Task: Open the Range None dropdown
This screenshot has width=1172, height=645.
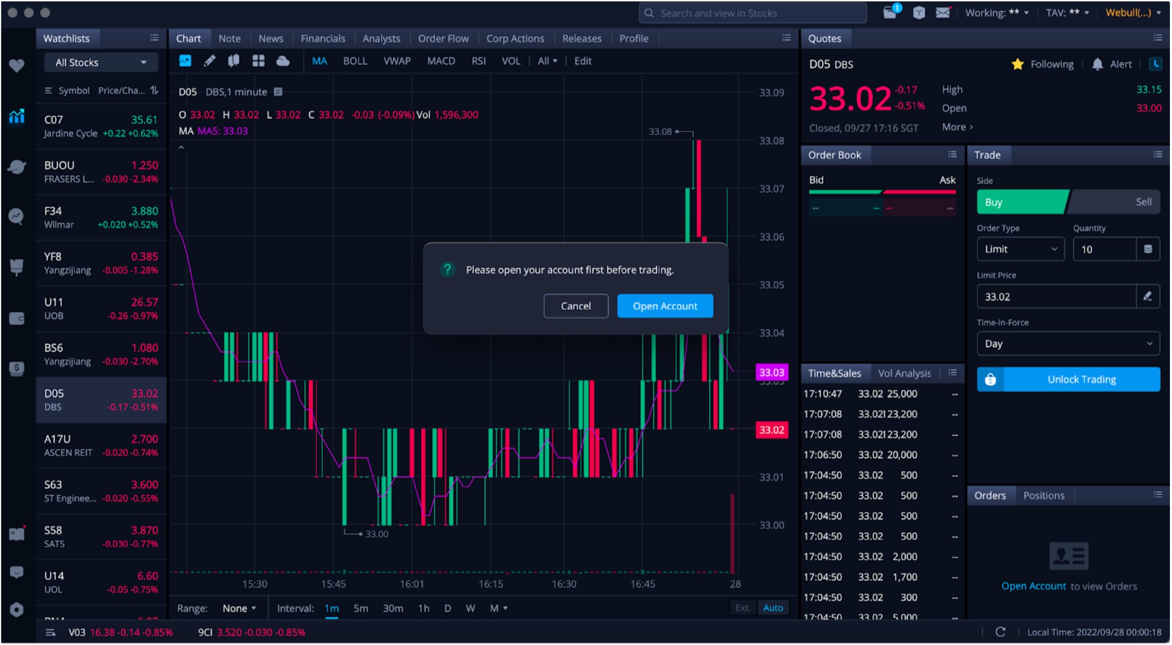Action: pos(239,608)
